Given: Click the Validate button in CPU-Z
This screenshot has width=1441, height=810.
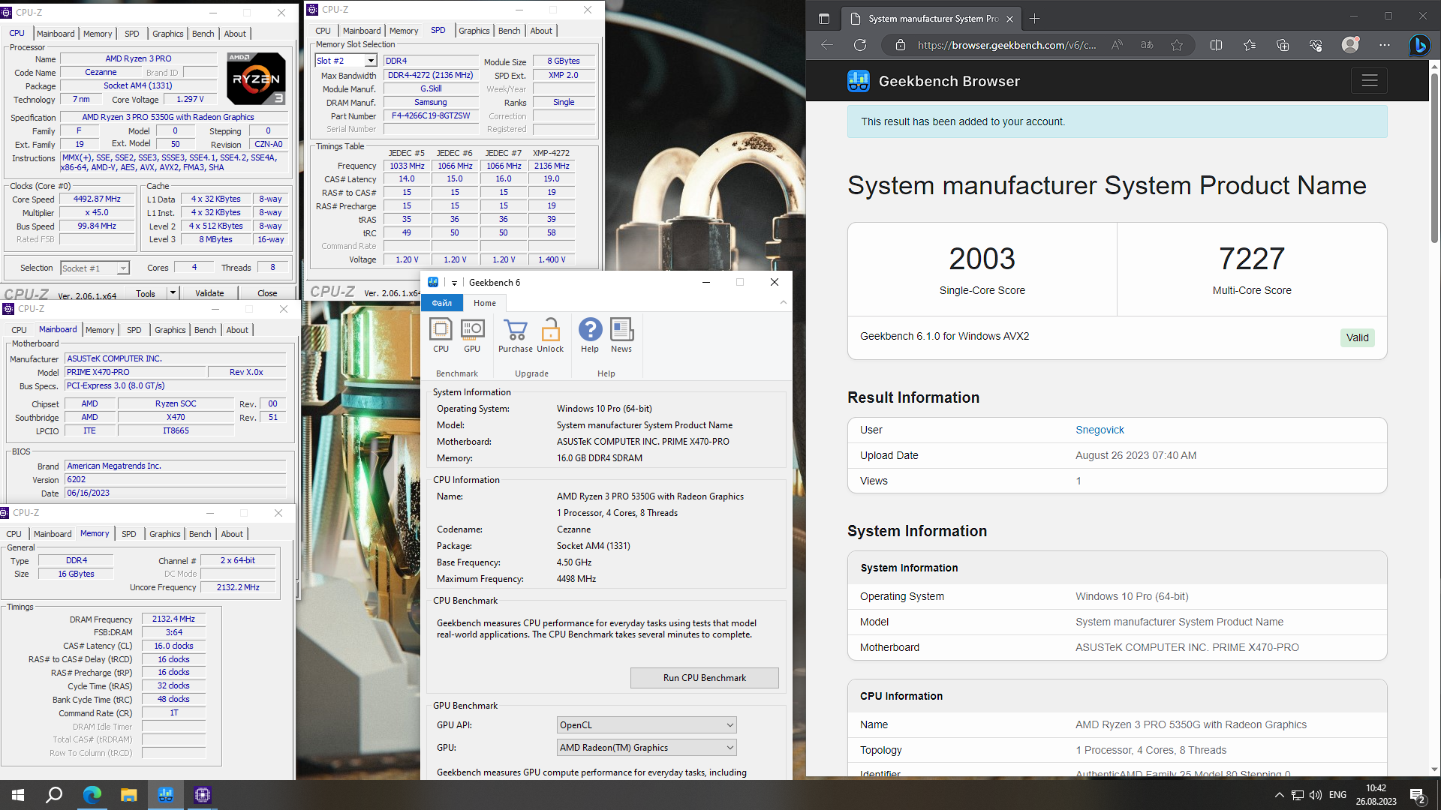Looking at the screenshot, I should pyautogui.click(x=209, y=293).
